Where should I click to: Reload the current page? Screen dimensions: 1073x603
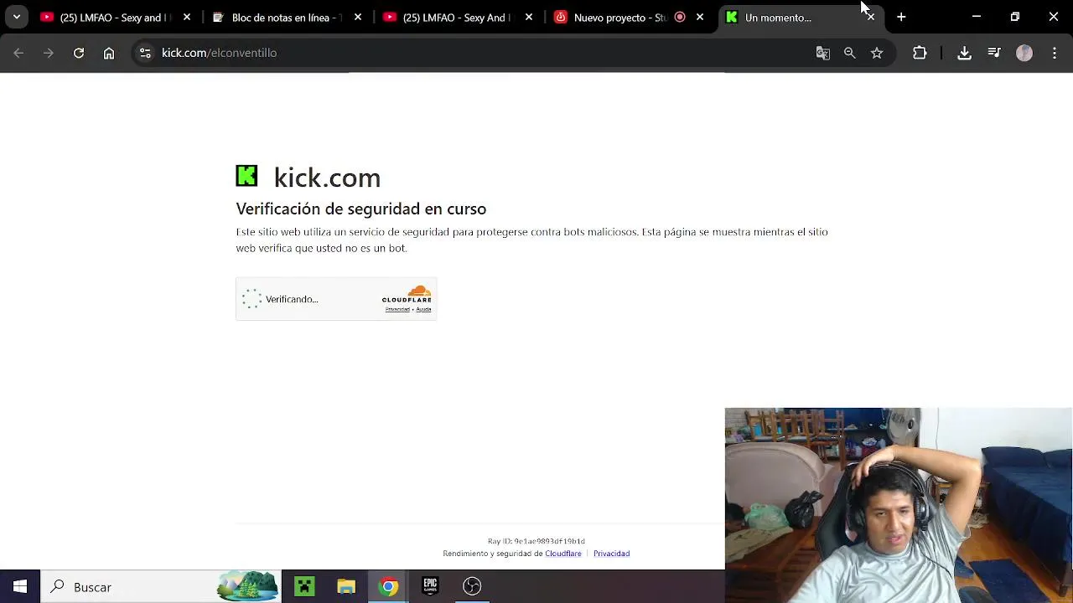[x=79, y=53]
